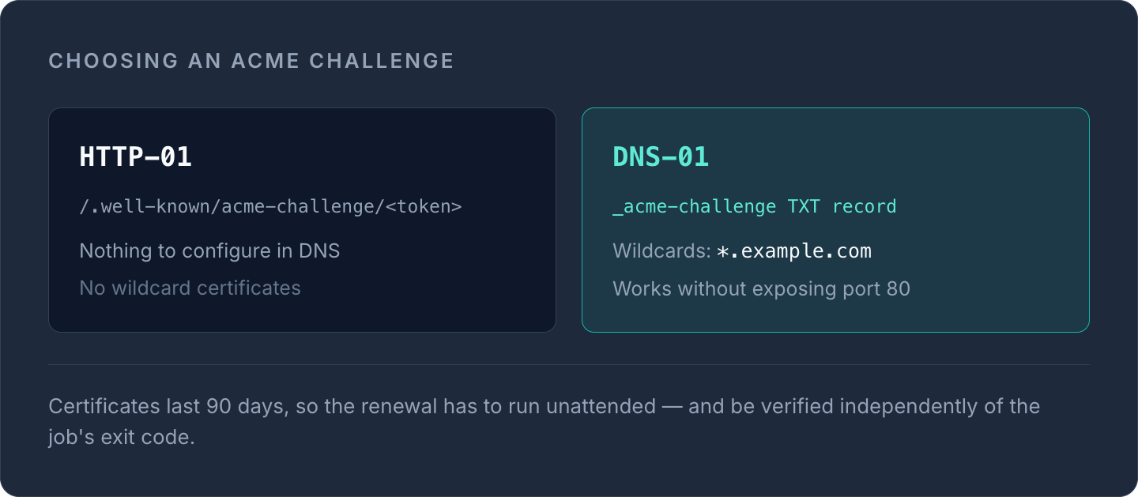Click the "Wildcards:" label in DNS-01 card

point(662,251)
